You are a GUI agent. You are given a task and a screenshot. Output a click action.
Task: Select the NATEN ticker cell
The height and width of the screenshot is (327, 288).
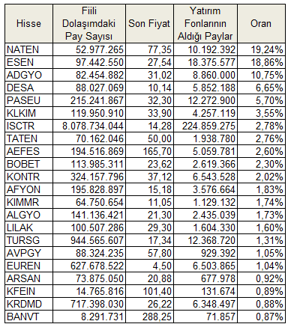[x=28, y=49]
